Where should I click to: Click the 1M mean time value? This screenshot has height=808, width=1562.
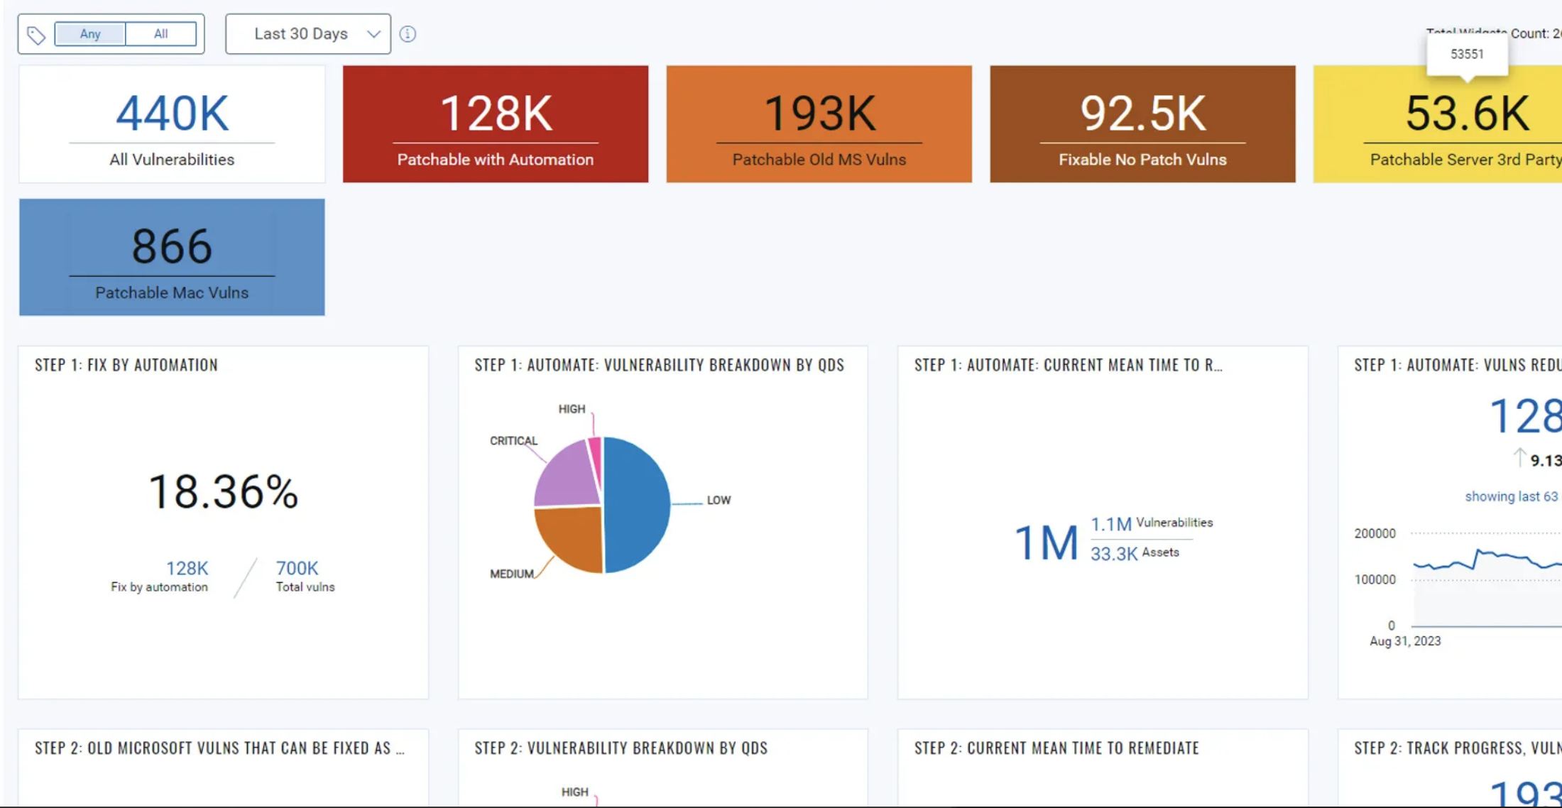(x=1047, y=543)
